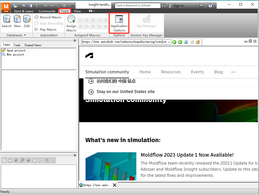The image size is (259, 195).
Task: Open the Start & Learn ribbon tab
Action: [x=24, y=11]
